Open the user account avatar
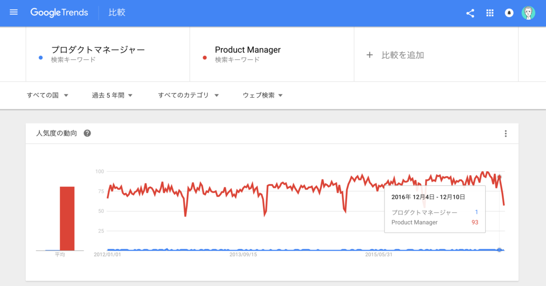546x286 pixels. point(528,13)
